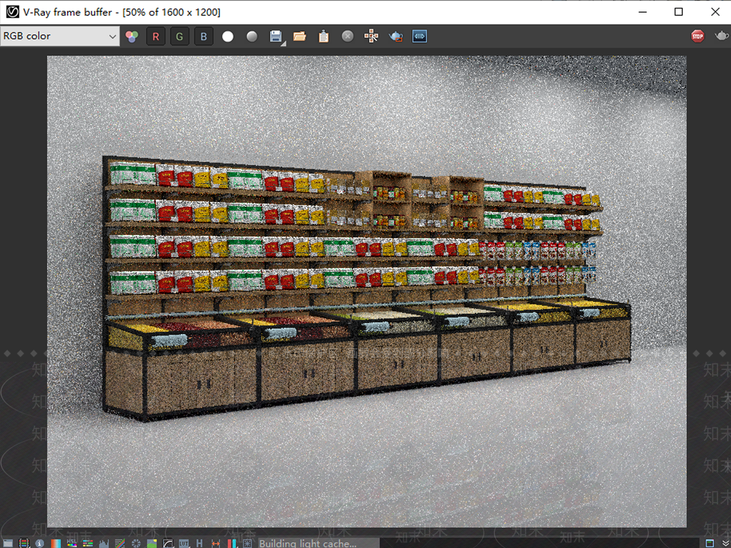The image size is (731, 548).
Task: Toggle stereo red/cyan icon
Action: tap(232, 543)
